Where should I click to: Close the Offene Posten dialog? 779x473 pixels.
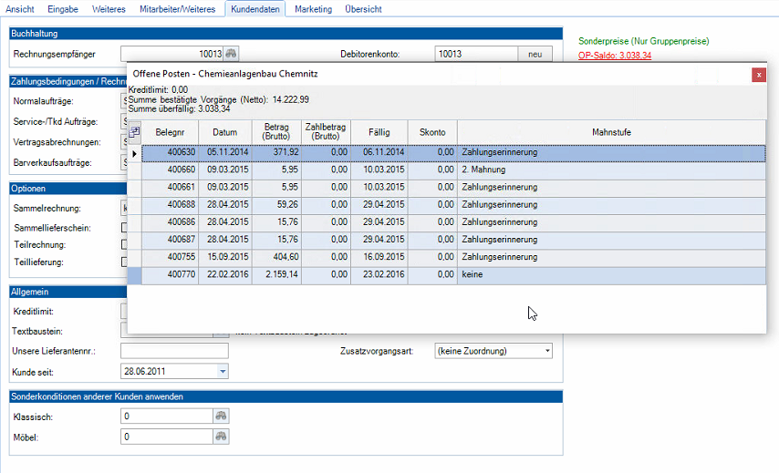[757, 76]
